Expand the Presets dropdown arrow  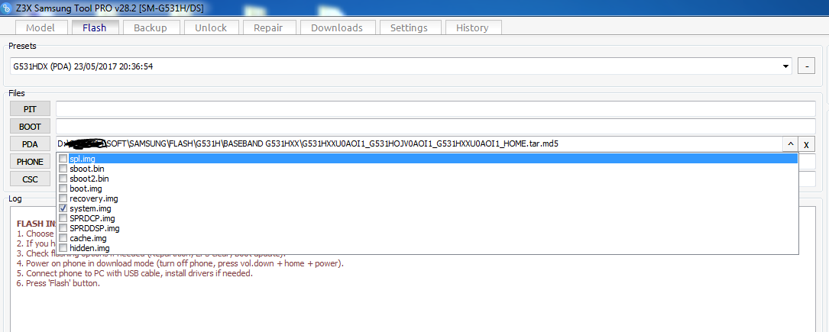[x=785, y=66]
